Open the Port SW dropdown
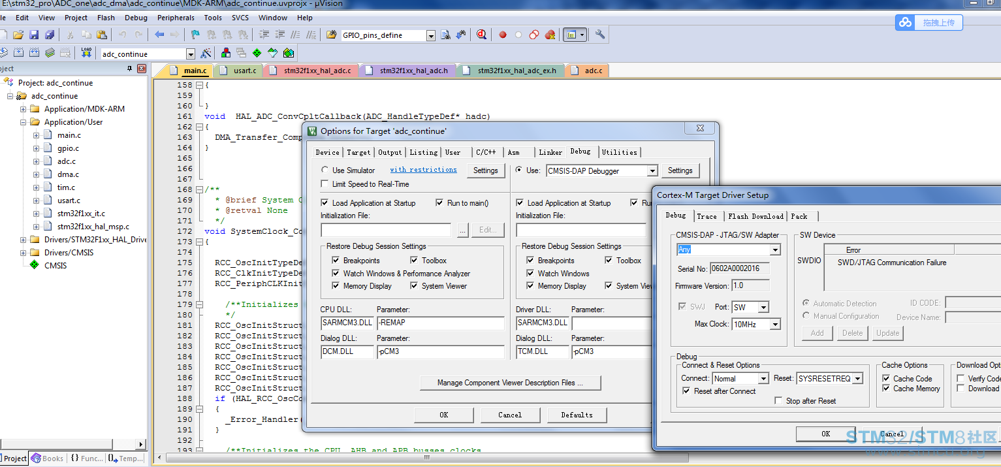 763,308
